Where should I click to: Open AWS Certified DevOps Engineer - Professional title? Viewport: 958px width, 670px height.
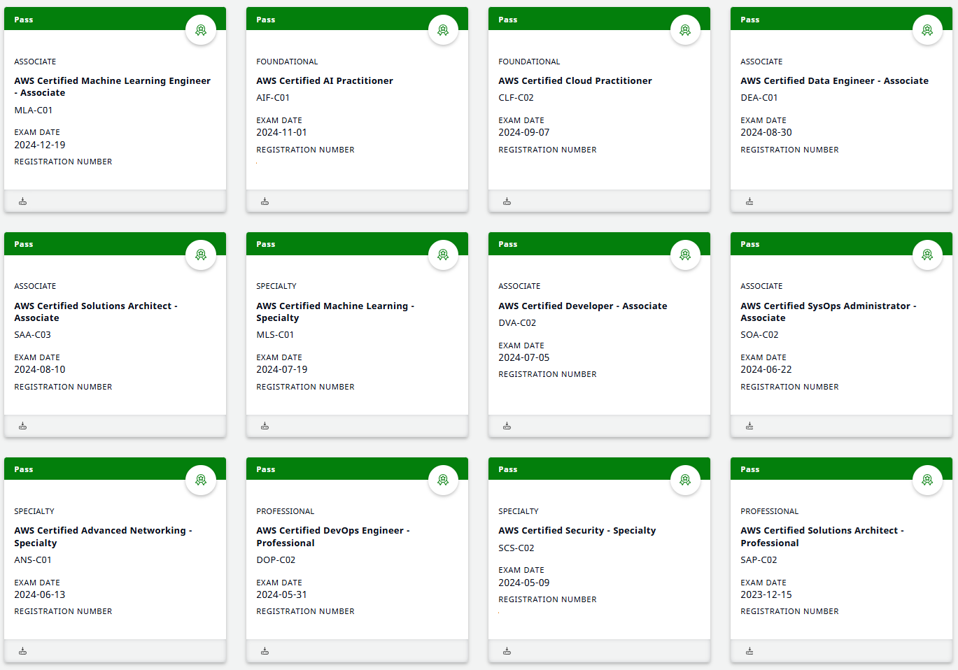[x=332, y=536]
